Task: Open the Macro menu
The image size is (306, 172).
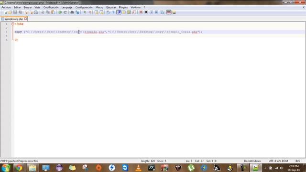Action: pyautogui.click(x=99, y=8)
